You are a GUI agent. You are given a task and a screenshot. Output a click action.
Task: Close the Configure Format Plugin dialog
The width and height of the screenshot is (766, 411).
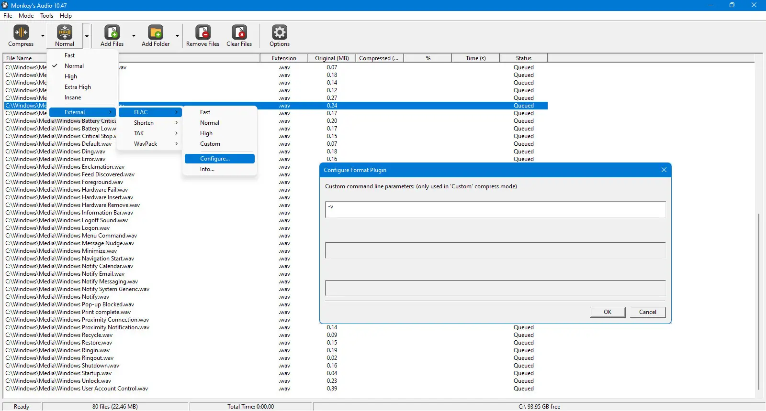click(664, 170)
